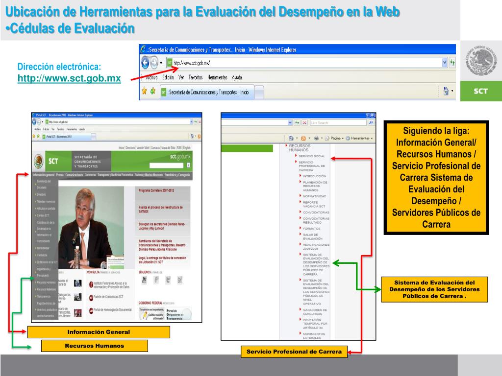Screen dimensions: 502x376
Task: Select SERVICIO PROFESIONAL DE CARRERA tree item
Action: 311,166
